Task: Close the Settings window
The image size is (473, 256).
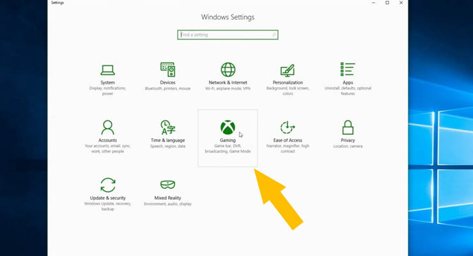Action: [401, 3]
